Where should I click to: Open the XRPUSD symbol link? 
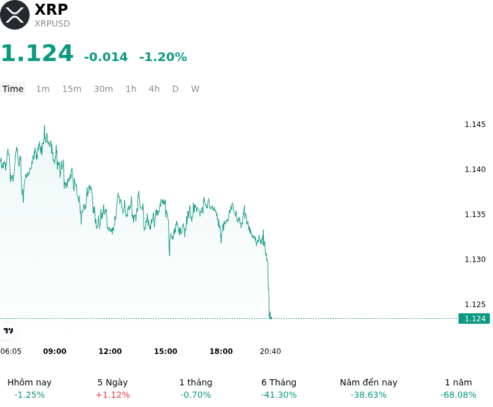coord(52,23)
